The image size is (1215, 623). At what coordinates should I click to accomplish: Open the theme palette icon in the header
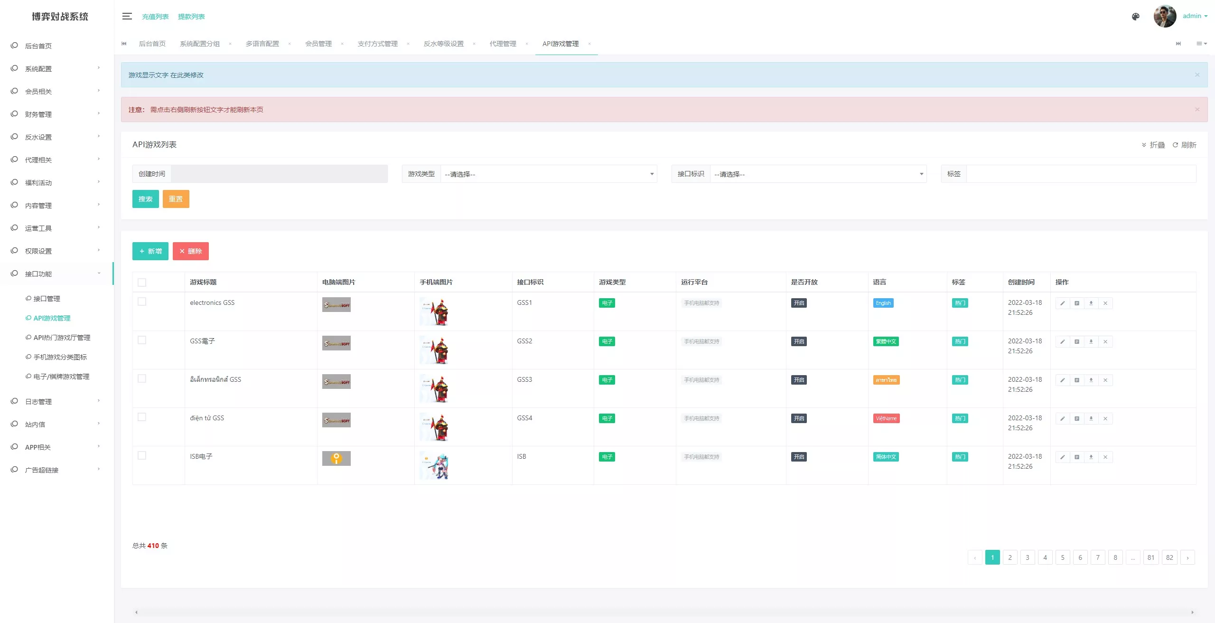pos(1136,17)
